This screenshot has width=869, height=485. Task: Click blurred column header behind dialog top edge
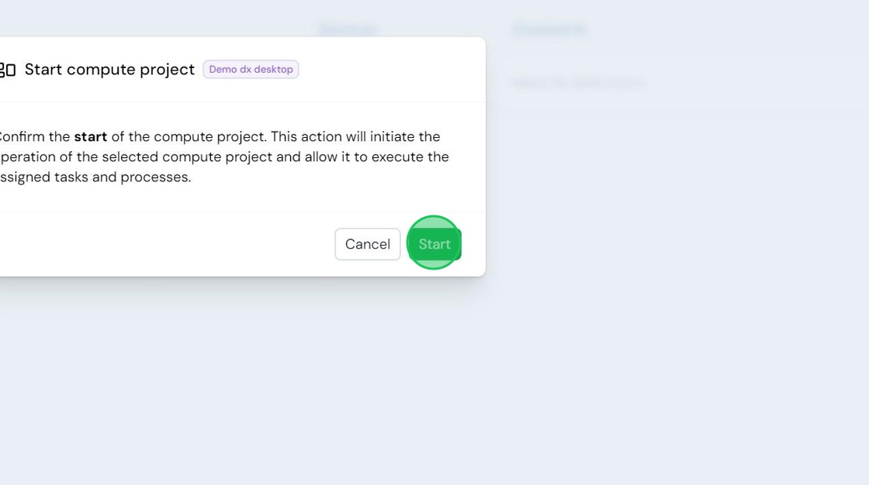pyautogui.click(x=348, y=29)
